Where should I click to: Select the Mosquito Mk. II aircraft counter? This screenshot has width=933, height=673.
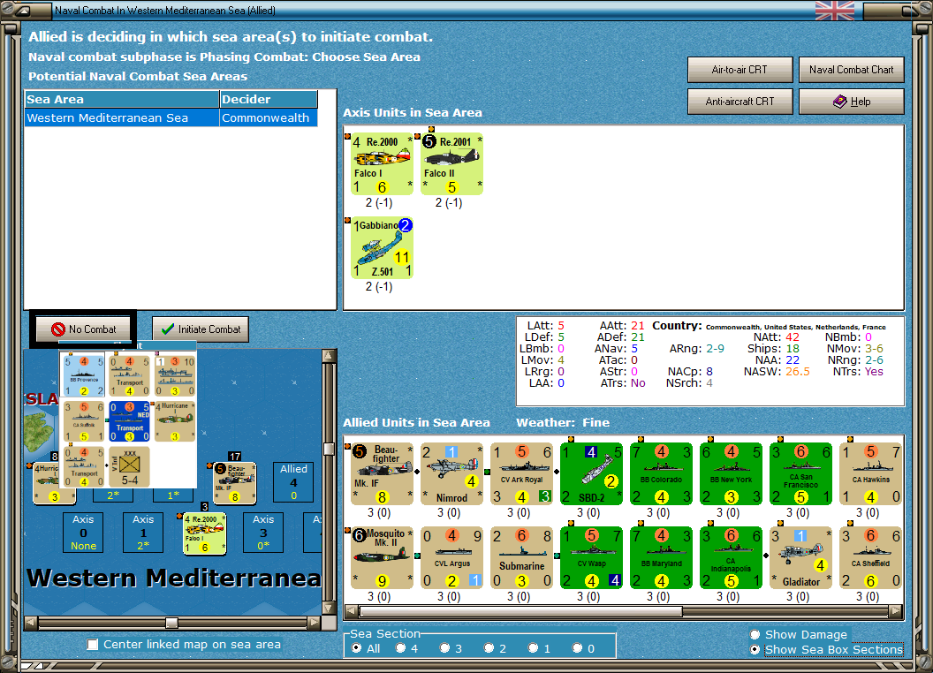382,558
